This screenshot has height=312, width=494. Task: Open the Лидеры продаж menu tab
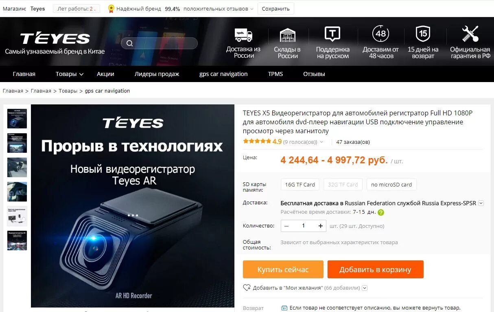[x=157, y=74]
